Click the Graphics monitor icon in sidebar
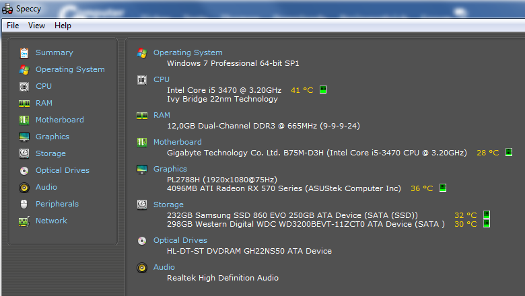 (24, 137)
